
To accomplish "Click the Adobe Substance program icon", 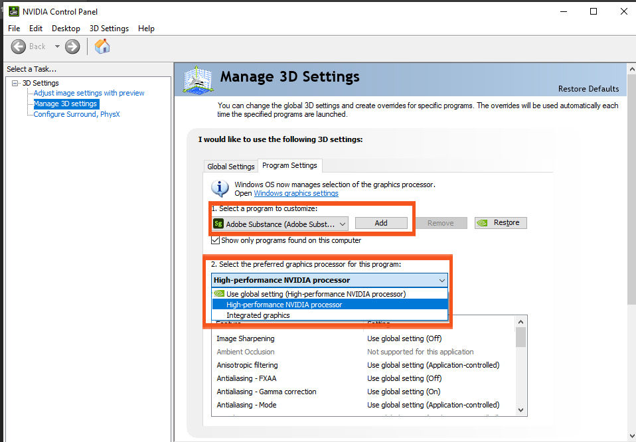I will (x=218, y=224).
